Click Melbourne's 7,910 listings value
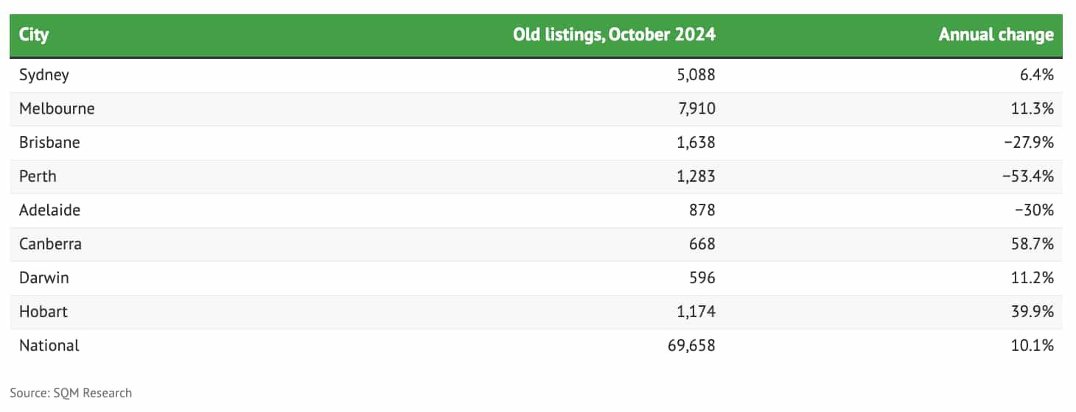 click(697, 109)
